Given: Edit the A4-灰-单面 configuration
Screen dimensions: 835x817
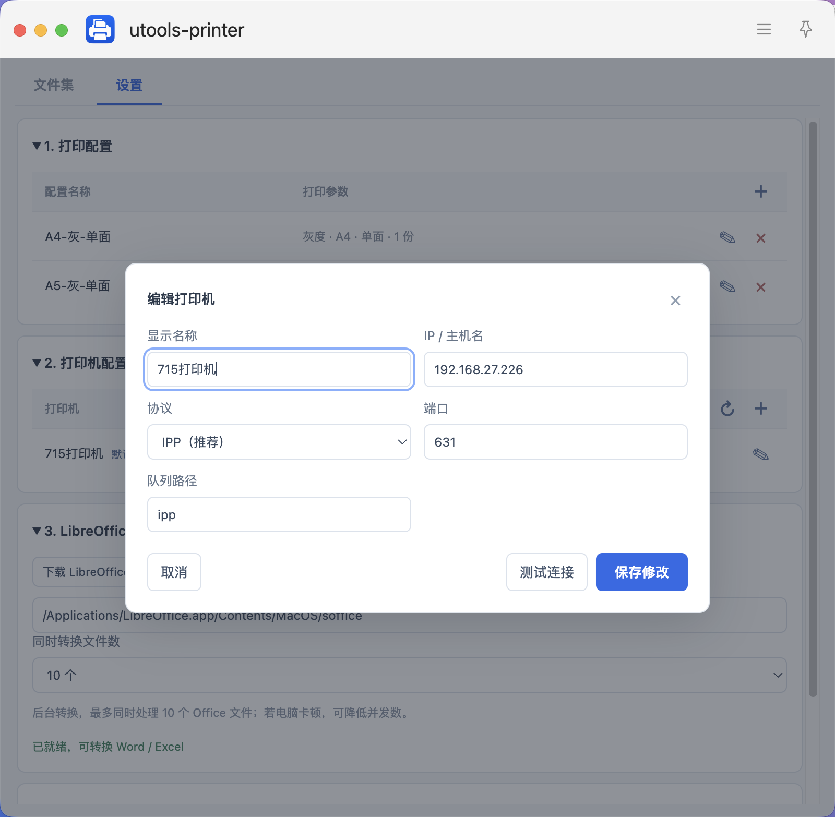Looking at the screenshot, I should click(727, 237).
